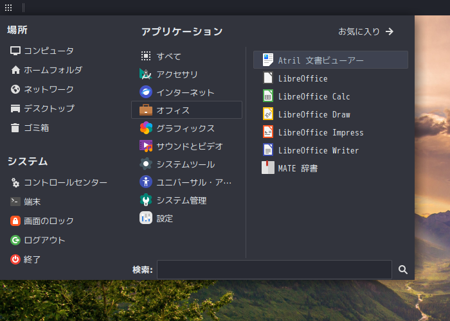Launch LibreOffice Writer via its label
The width and height of the screenshot is (450, 321).
319,150
